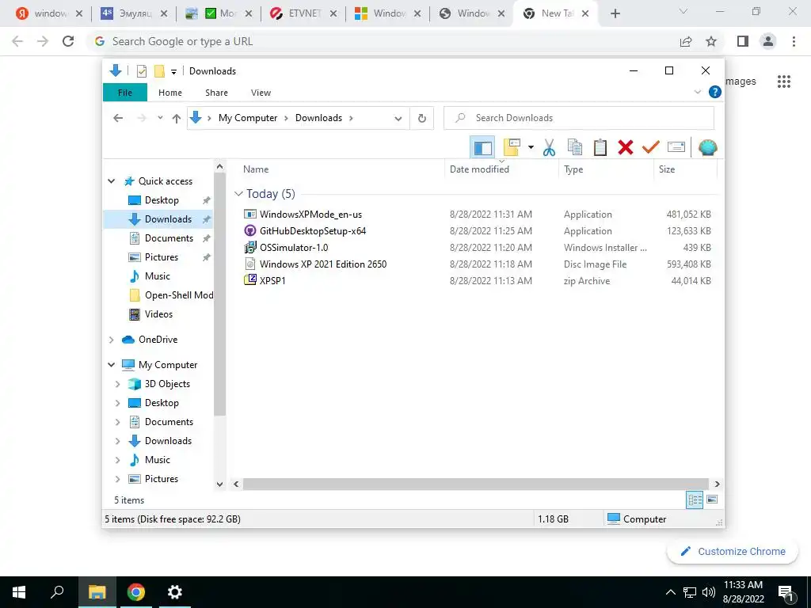Click the Chrome reload button

(68, 41)
